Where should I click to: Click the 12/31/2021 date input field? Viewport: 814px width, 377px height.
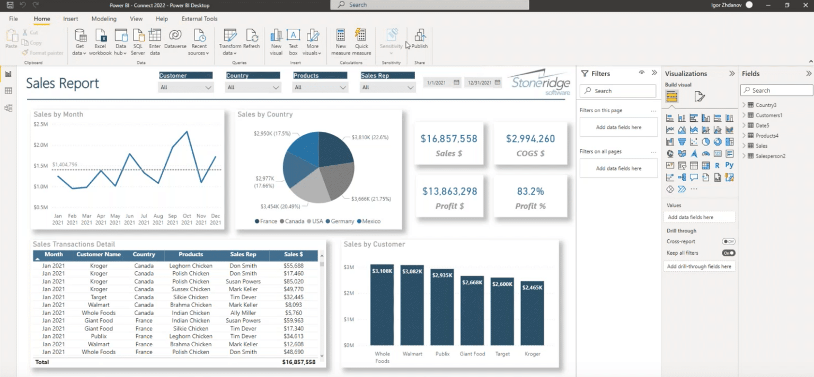(479, 83)
